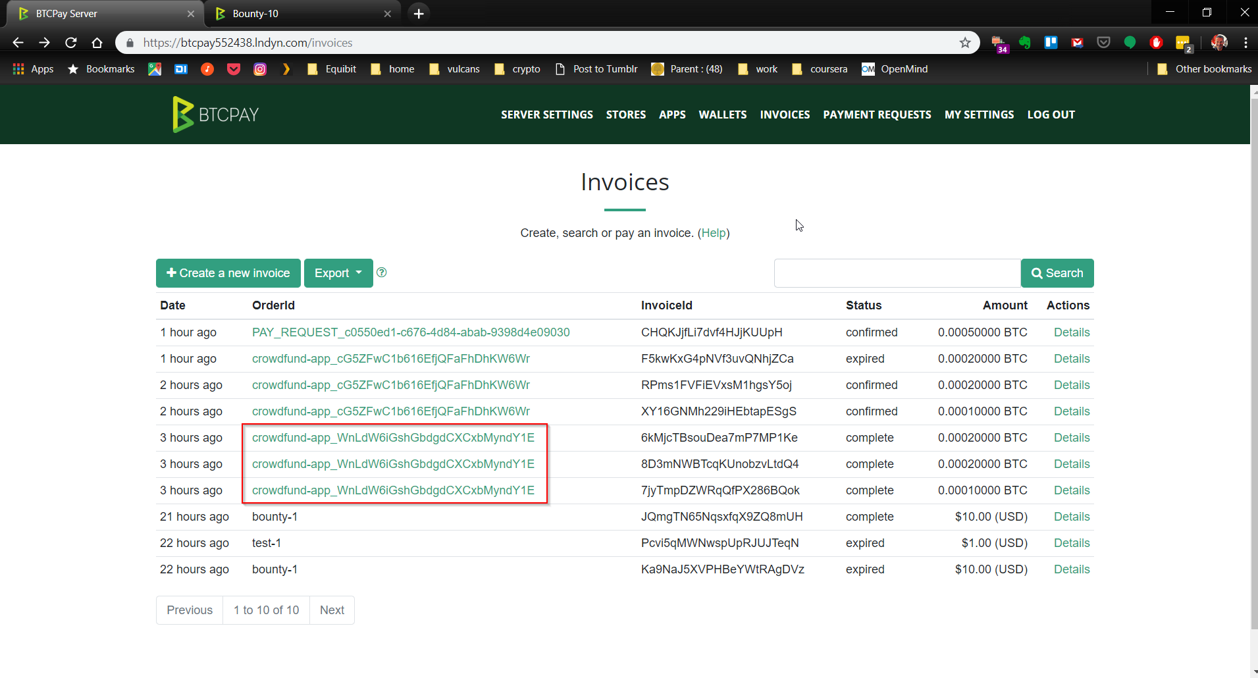Click site lock icon in address bar
The height and width of the screenshot is (678, 1258).
pyautogui.click(x=130, y=43)
